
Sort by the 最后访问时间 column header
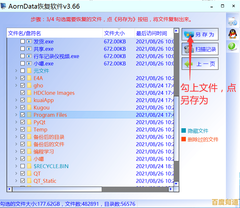154,33
